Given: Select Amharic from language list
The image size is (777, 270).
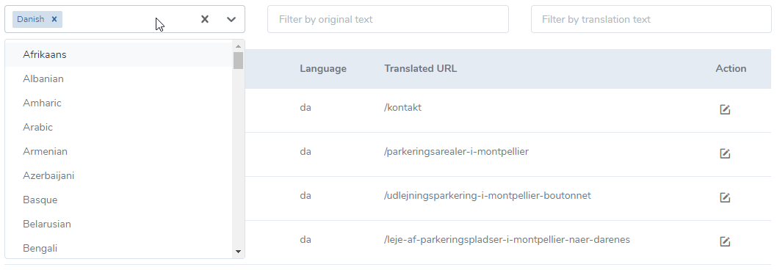Looking at the screenshot, I should (x=119, y=103).
